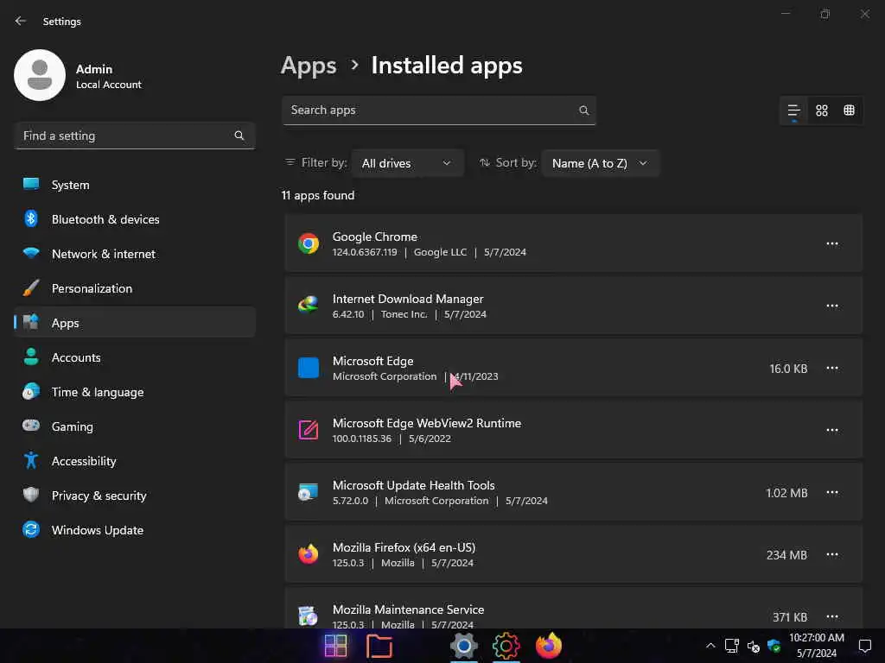Open Network & internet settings
Screen dimensions: 885x663
pyautogui.click(x=134, y=255)
